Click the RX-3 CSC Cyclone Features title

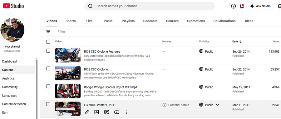[x=102, y=51]
